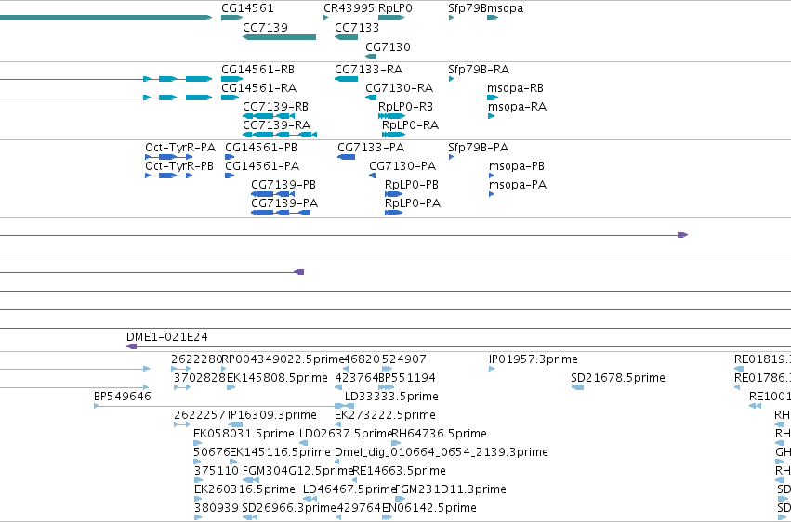Select EST label EK273222.5prime
Image resolution: width=791 pixels, height=522 pixels.
385,414
